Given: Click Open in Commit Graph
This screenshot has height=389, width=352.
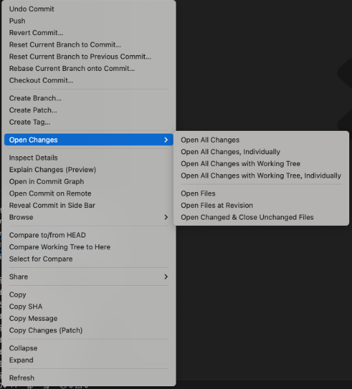Looking at the screenshot, I should click(x=46, y=182).
